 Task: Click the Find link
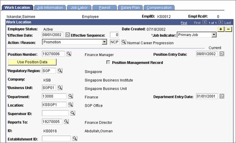pyautogui.click(x=184, y=23)
